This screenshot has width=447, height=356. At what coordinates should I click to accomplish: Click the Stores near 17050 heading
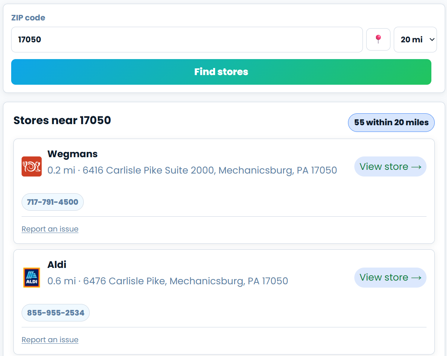(x=62, y=120)
